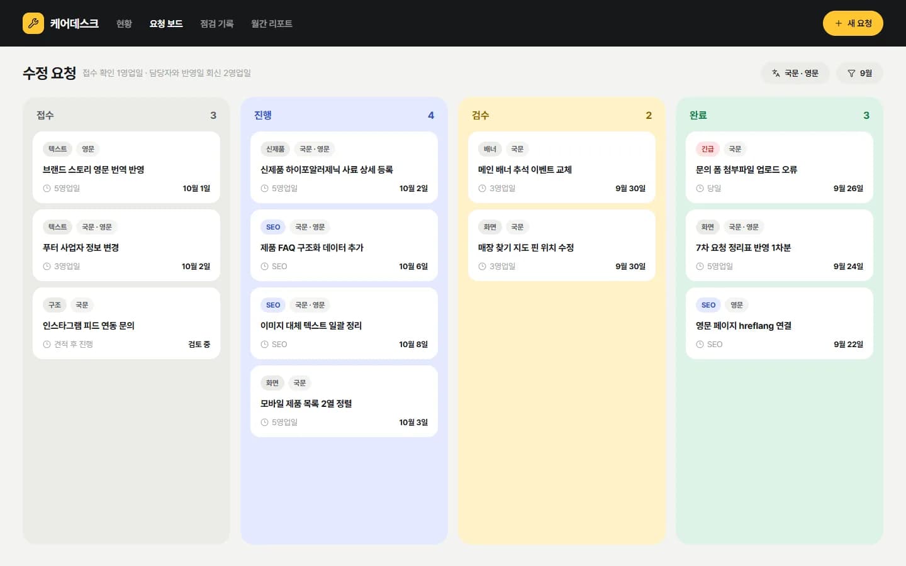Click the 케어데스크 wrench logo icon
Viewport: 906px width, 566px height.
[33, 23]
